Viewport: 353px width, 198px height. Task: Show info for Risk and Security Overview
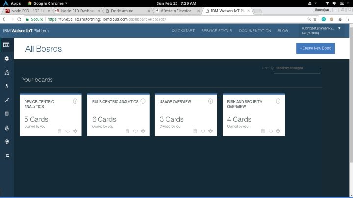pos(278,101)
